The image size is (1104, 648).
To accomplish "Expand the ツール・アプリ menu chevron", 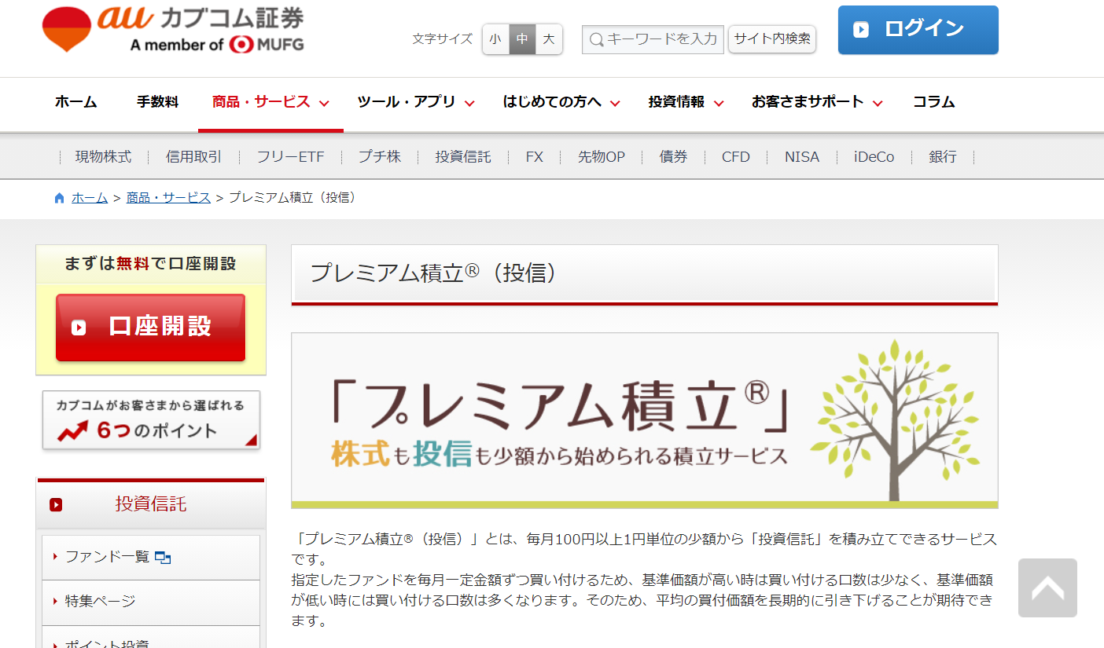I will 469,103.
